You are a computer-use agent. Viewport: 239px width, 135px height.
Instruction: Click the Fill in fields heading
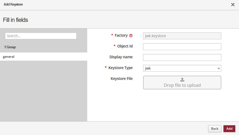16,20
